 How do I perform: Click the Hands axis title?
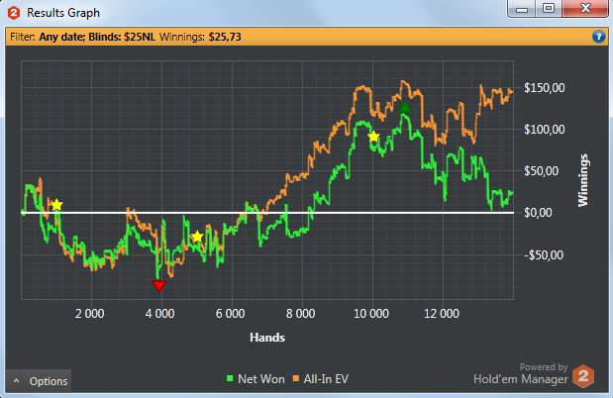pos(267,338)
